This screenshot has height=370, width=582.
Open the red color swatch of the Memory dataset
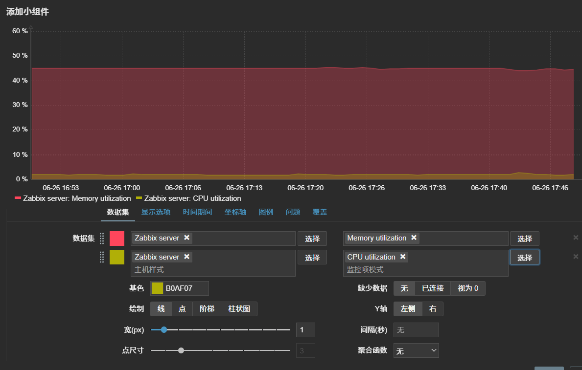click(x=117, y=238)
